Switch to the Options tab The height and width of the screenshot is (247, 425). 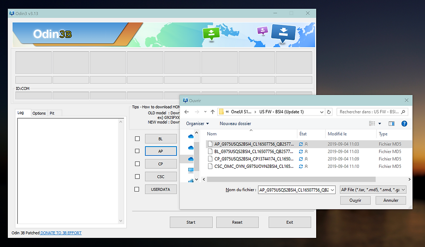coord(39,113)
